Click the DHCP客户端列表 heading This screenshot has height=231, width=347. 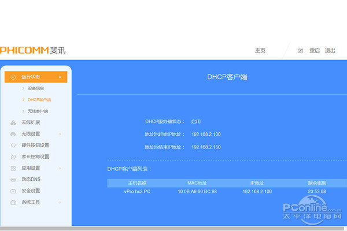pos(129,169)
